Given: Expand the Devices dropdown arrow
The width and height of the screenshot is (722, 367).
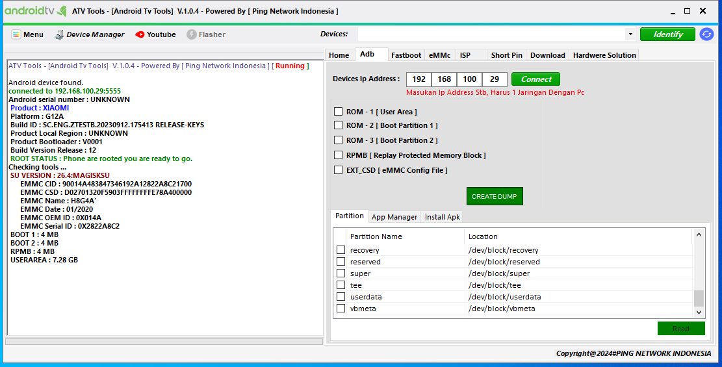Looking at the screenshot, I should pyautogui.click(x=630, y=34).
